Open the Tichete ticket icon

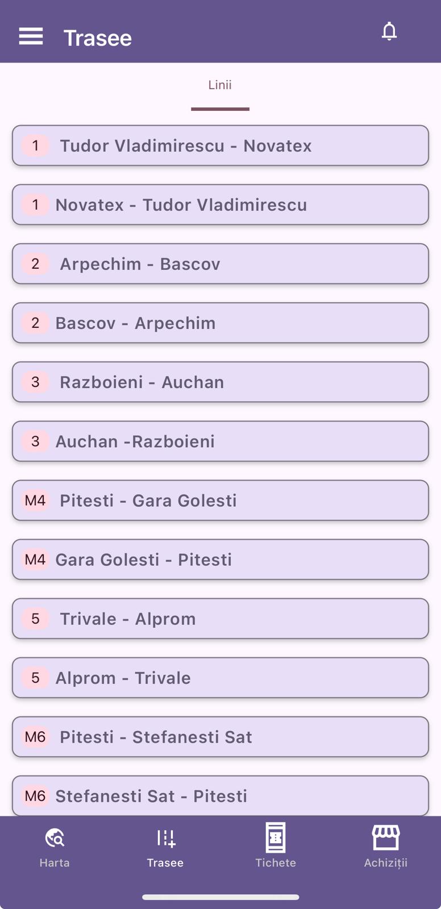click(x=276, y=837)
